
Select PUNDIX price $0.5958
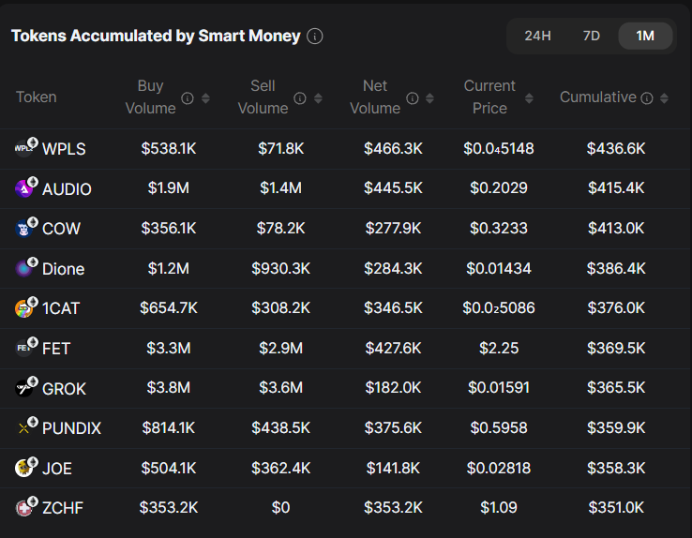[x=499, y=428]
